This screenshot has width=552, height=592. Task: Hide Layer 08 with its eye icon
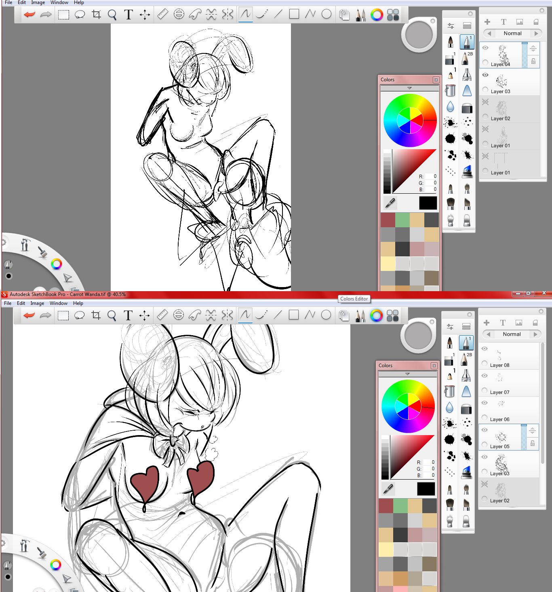click(485, 349)
